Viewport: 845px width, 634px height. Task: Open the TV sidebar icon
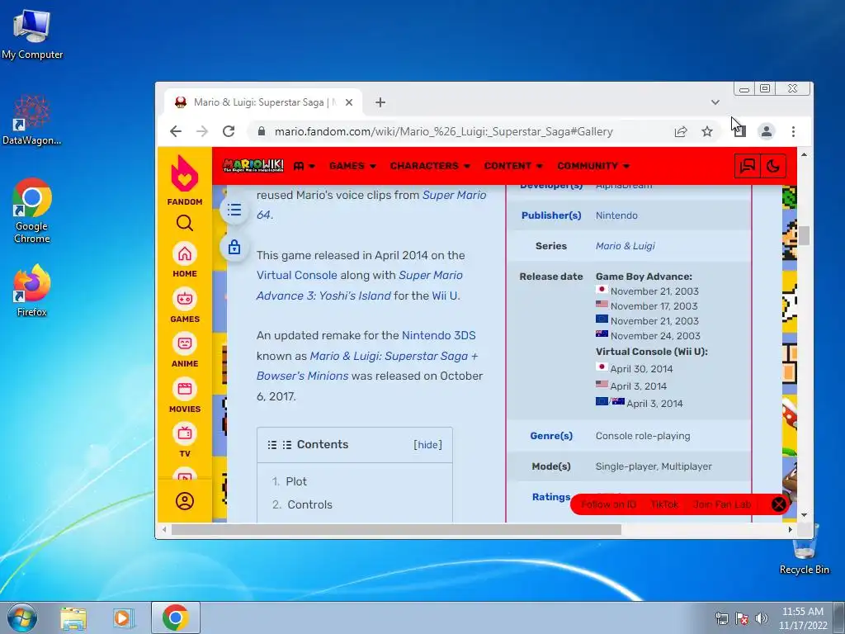coord(184,433)
